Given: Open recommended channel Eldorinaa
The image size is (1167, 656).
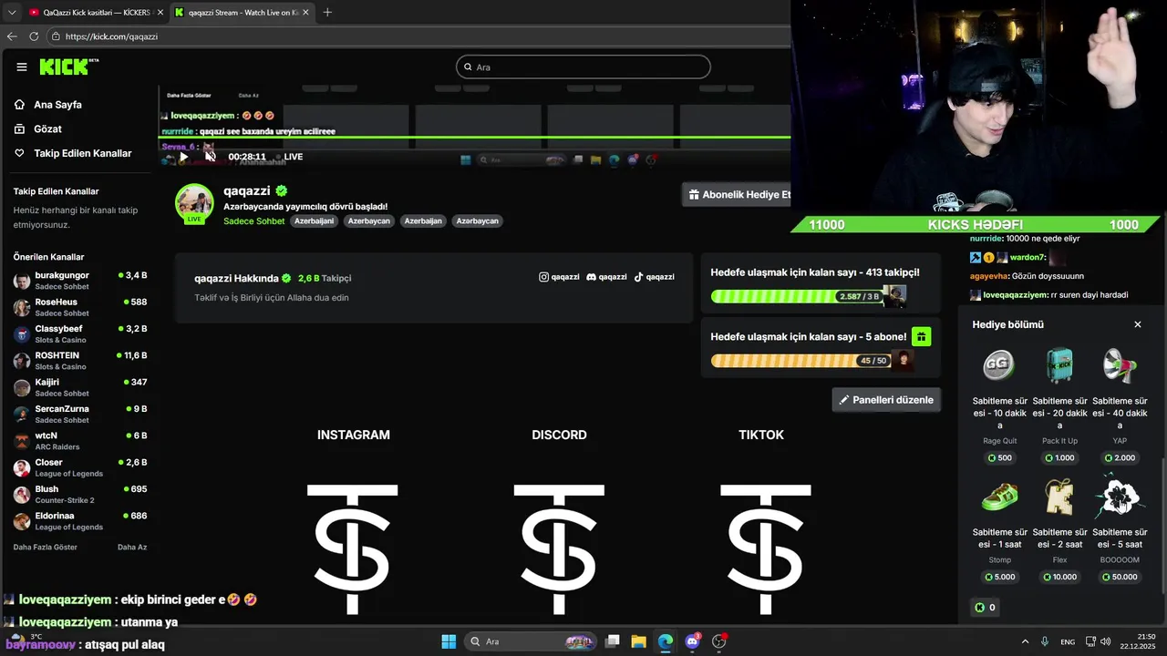Looking at the screenshot, I should pyautogui.click(x=80, y=520).
